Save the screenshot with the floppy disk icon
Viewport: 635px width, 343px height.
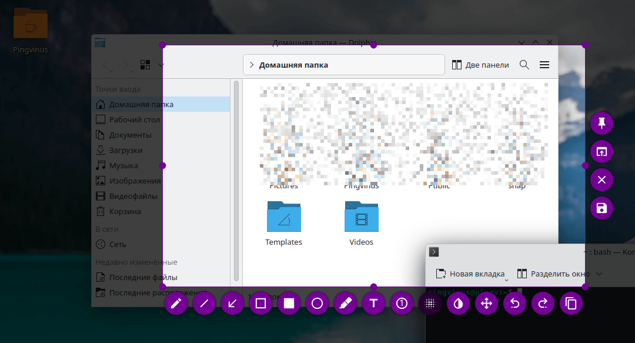tap(601, 208)
